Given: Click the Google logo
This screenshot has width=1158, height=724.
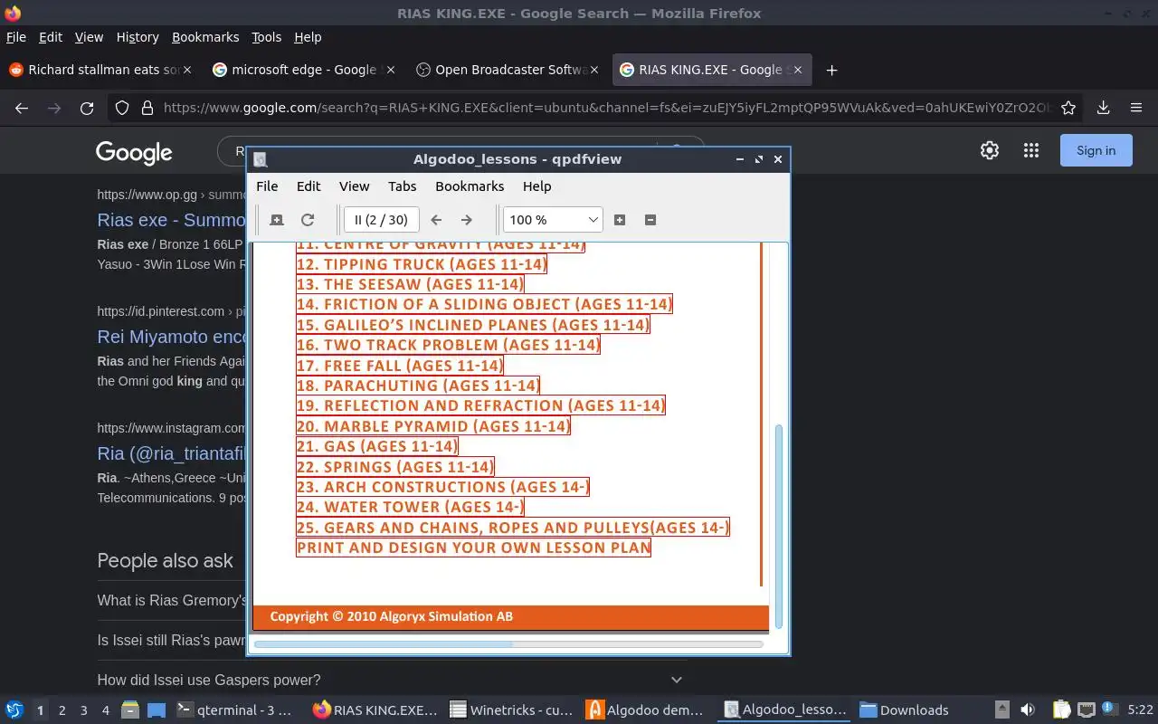Looking at the screenshot, I should tap(134, 152).
